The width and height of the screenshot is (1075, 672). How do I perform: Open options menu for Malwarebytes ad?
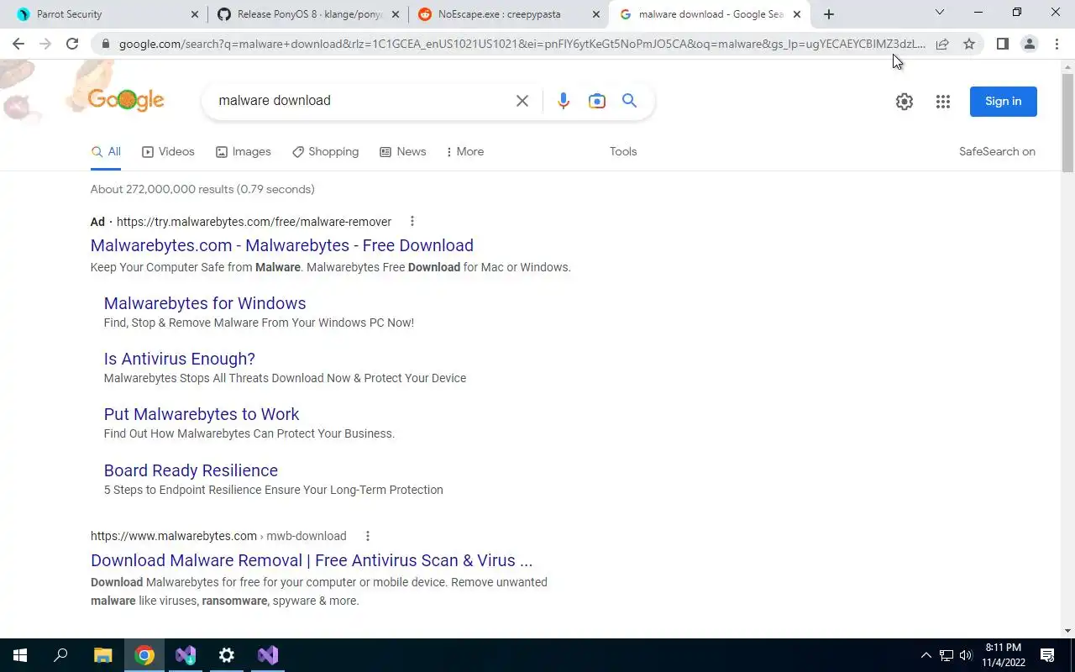click(412, 222)
